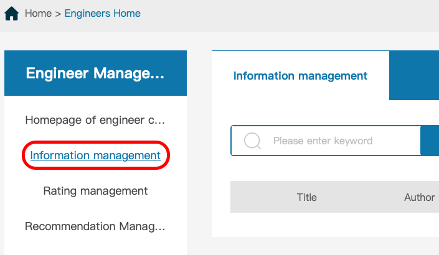Open Rating management in the sidebar
This screenshot has width=439, height=255.
pyautogui.click(x=95, y=191)
